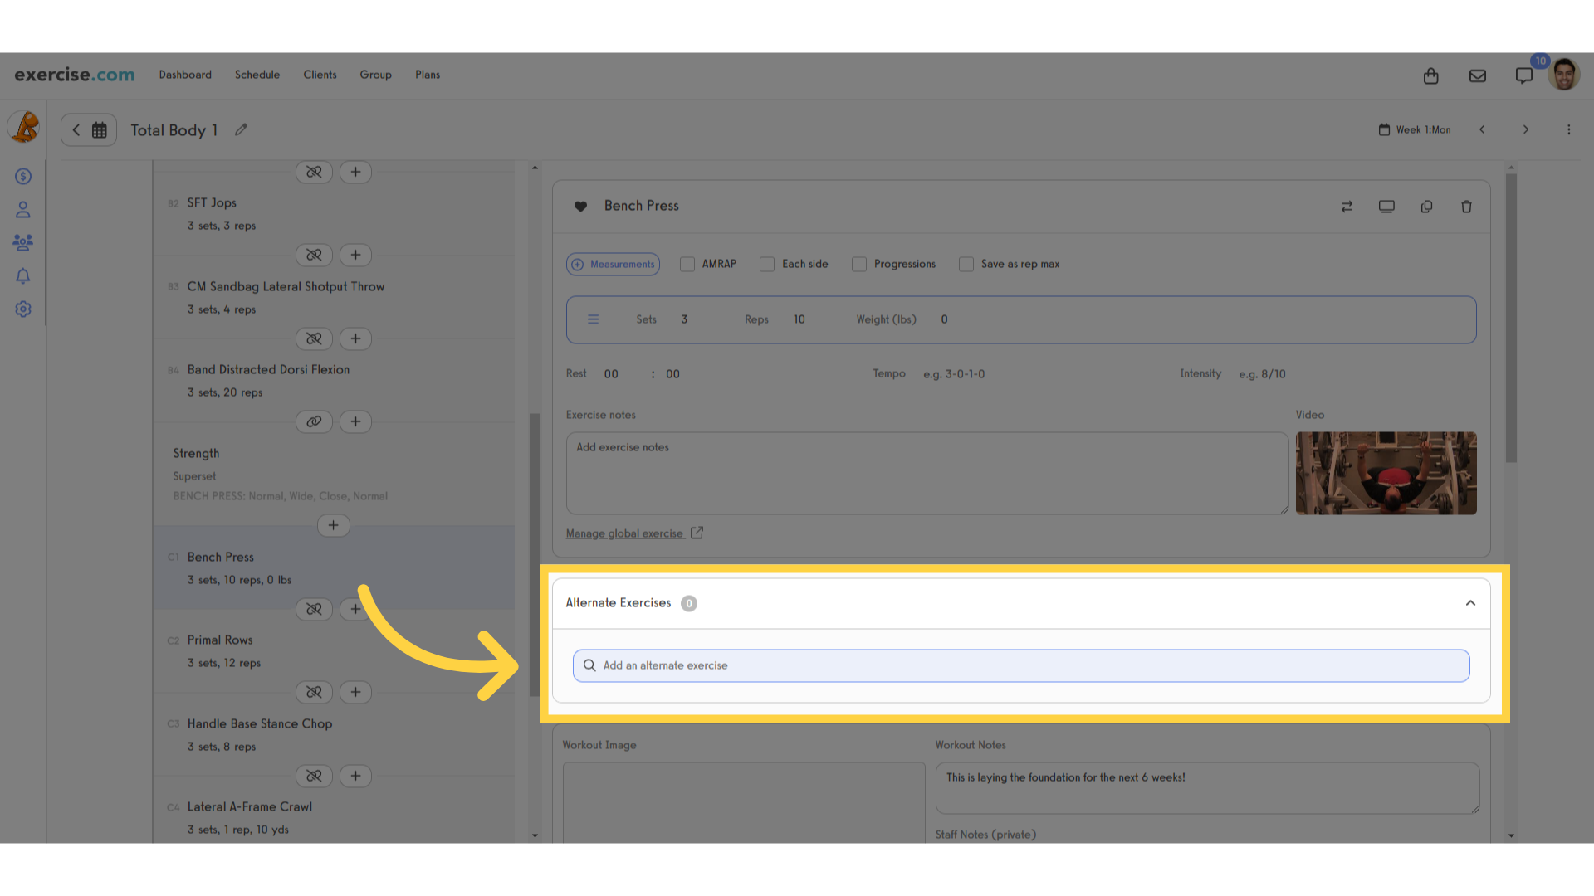Go to previous day arrow

pyautogui.click(x=1482, y=129)
